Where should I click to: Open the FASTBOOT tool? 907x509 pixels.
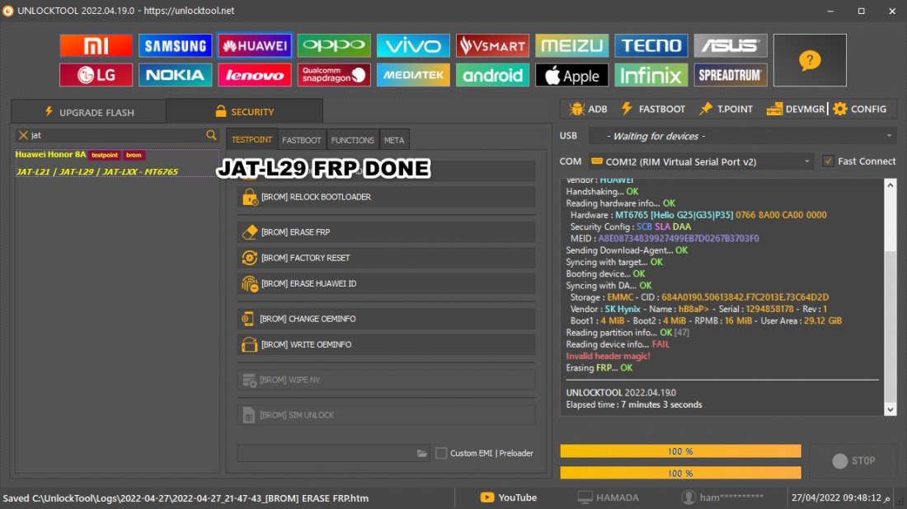click(653, 110)
